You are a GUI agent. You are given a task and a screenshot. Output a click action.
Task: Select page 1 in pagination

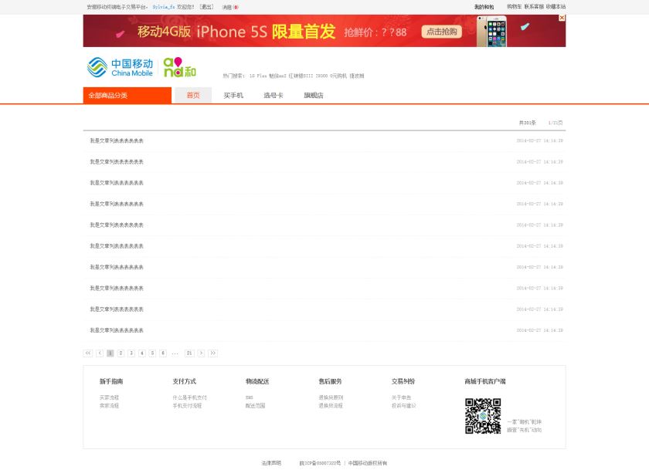[x=110, y=353]
